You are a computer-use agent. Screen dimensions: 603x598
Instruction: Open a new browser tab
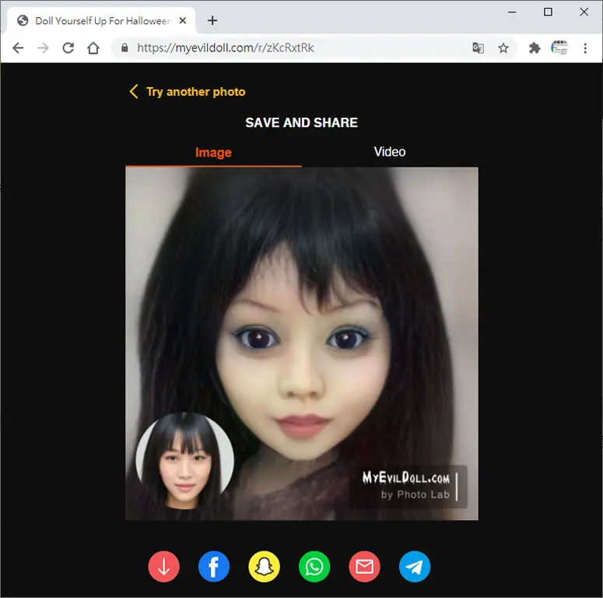[212, 20]
